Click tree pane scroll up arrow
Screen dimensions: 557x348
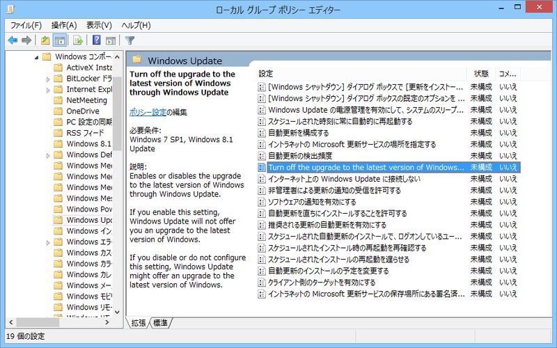tap(117, 57)
